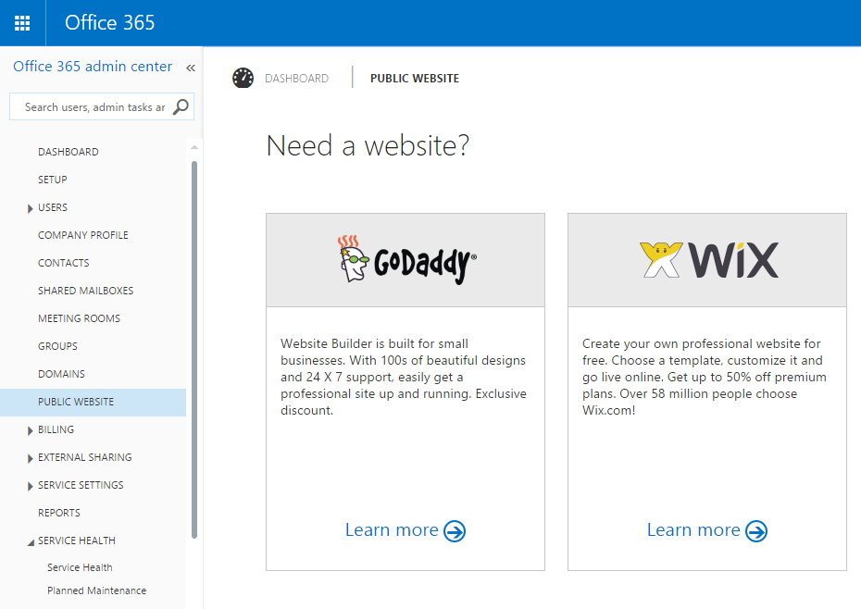Select SERVICE HEALTH parent item
Image resolution: width=861 pixels, height=609 pixels.
tap(77, 541)
